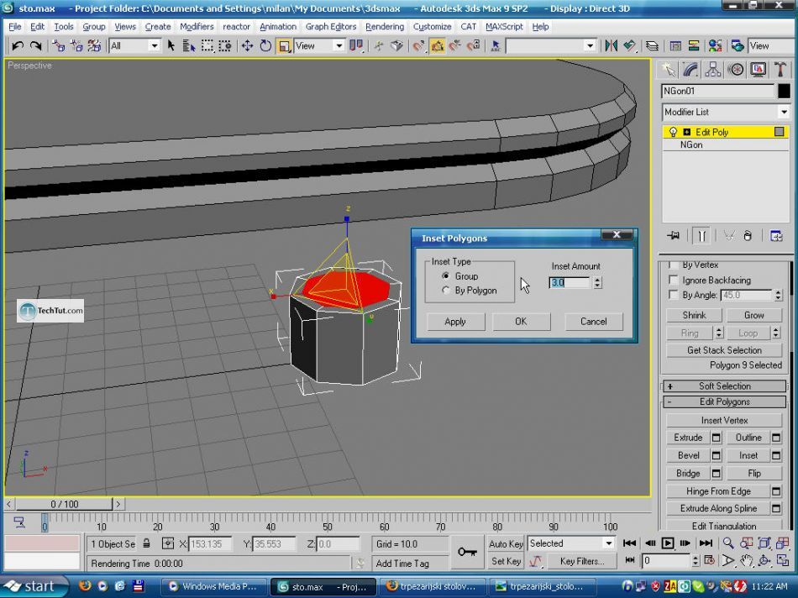This screenshot has height=598, width=798.
Task: Toggle the selection lock icon
Action: [146, 543]
